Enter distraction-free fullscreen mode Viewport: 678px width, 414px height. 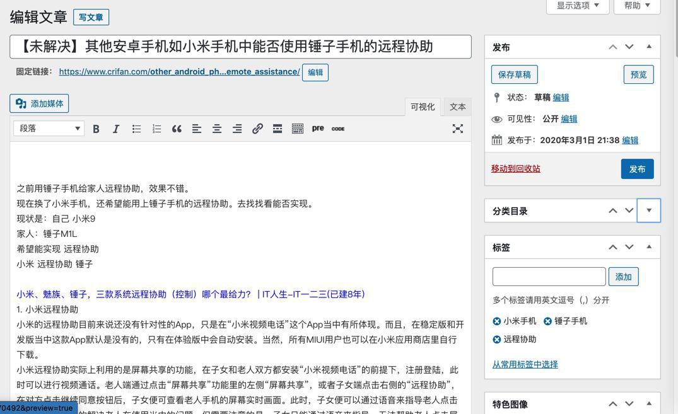[x=457, y=129]
